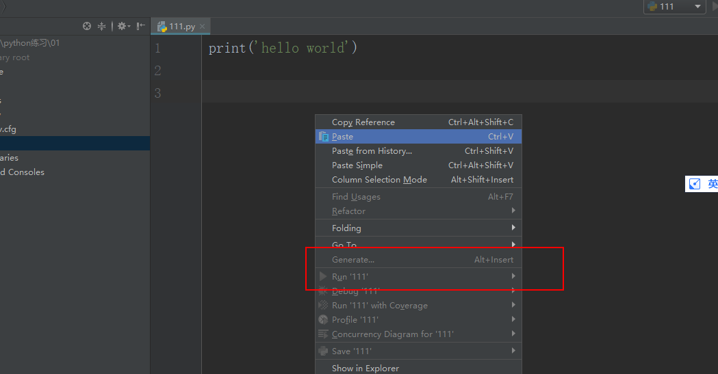Open the 111 run configuration dropdown

(674, 6)
